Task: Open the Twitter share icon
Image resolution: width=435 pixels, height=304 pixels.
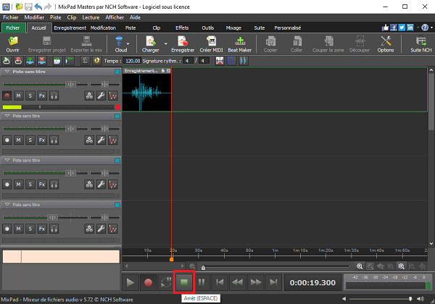Action: pyautogui.click(x=402, y=28)
